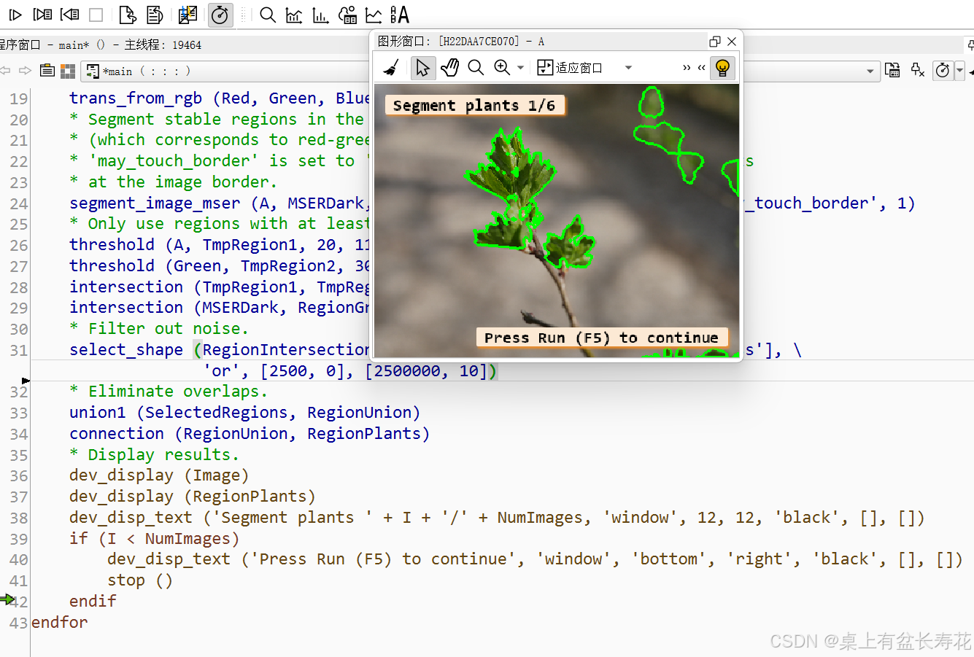This screenshot has width=974, height=657.
Task: Expand the procedure list dropdown arrow
Action: [x=870, y=71]
